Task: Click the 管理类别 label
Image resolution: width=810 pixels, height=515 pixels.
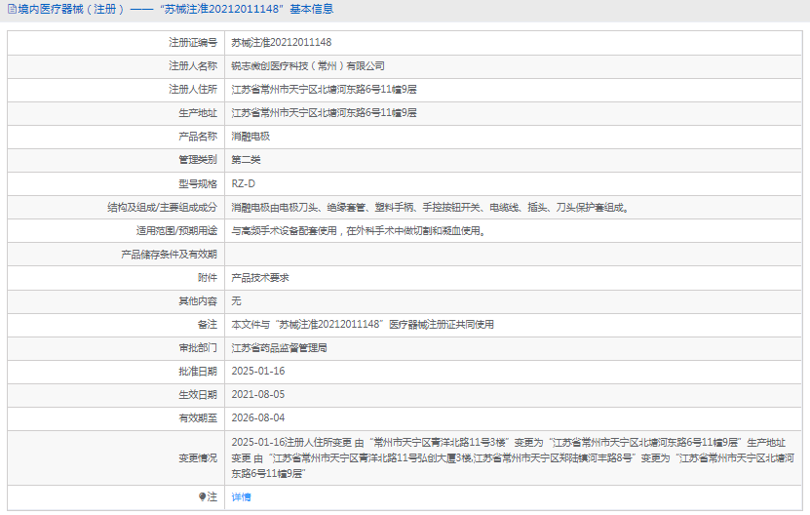Action: 198,160
